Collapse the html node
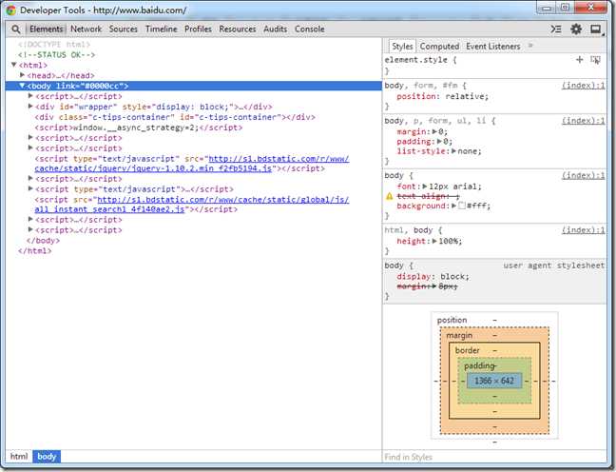This screenshot has width=616, height=472. 14,65
